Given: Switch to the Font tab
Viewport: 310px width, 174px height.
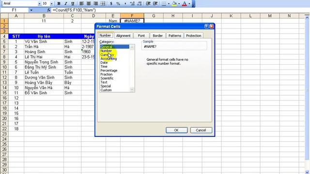Looking at the screenshot, I should click(x=141, y=35).
